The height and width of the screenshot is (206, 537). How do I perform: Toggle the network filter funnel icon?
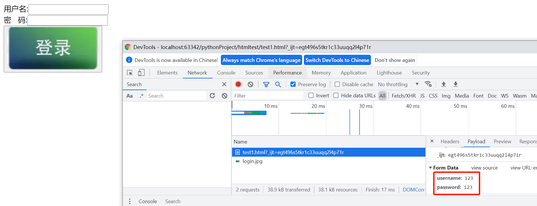[x=266, y=84]
